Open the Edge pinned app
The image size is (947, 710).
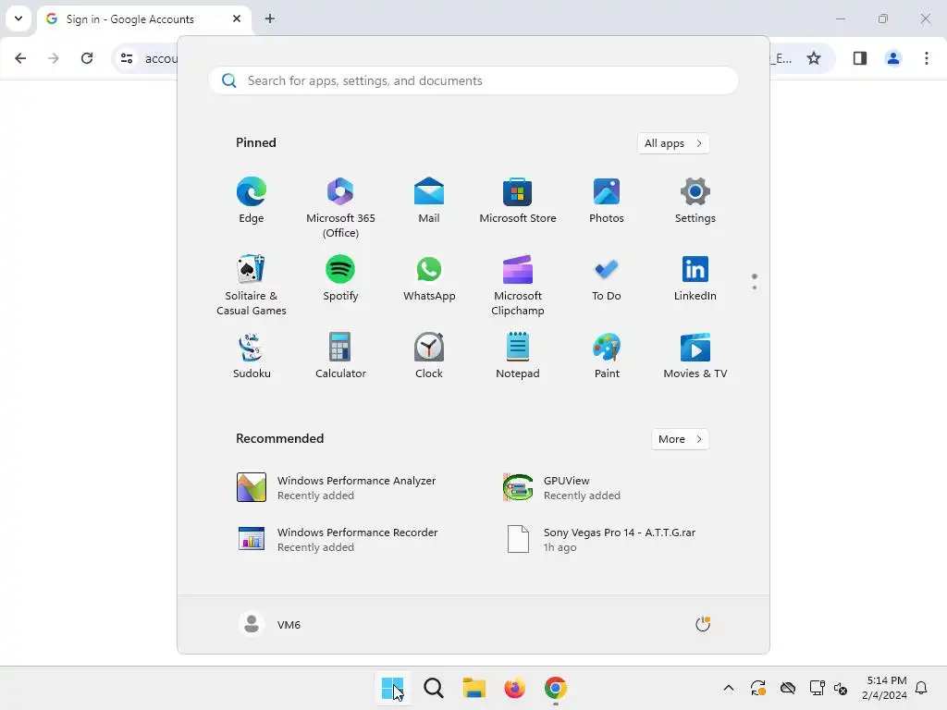(252, 200)
